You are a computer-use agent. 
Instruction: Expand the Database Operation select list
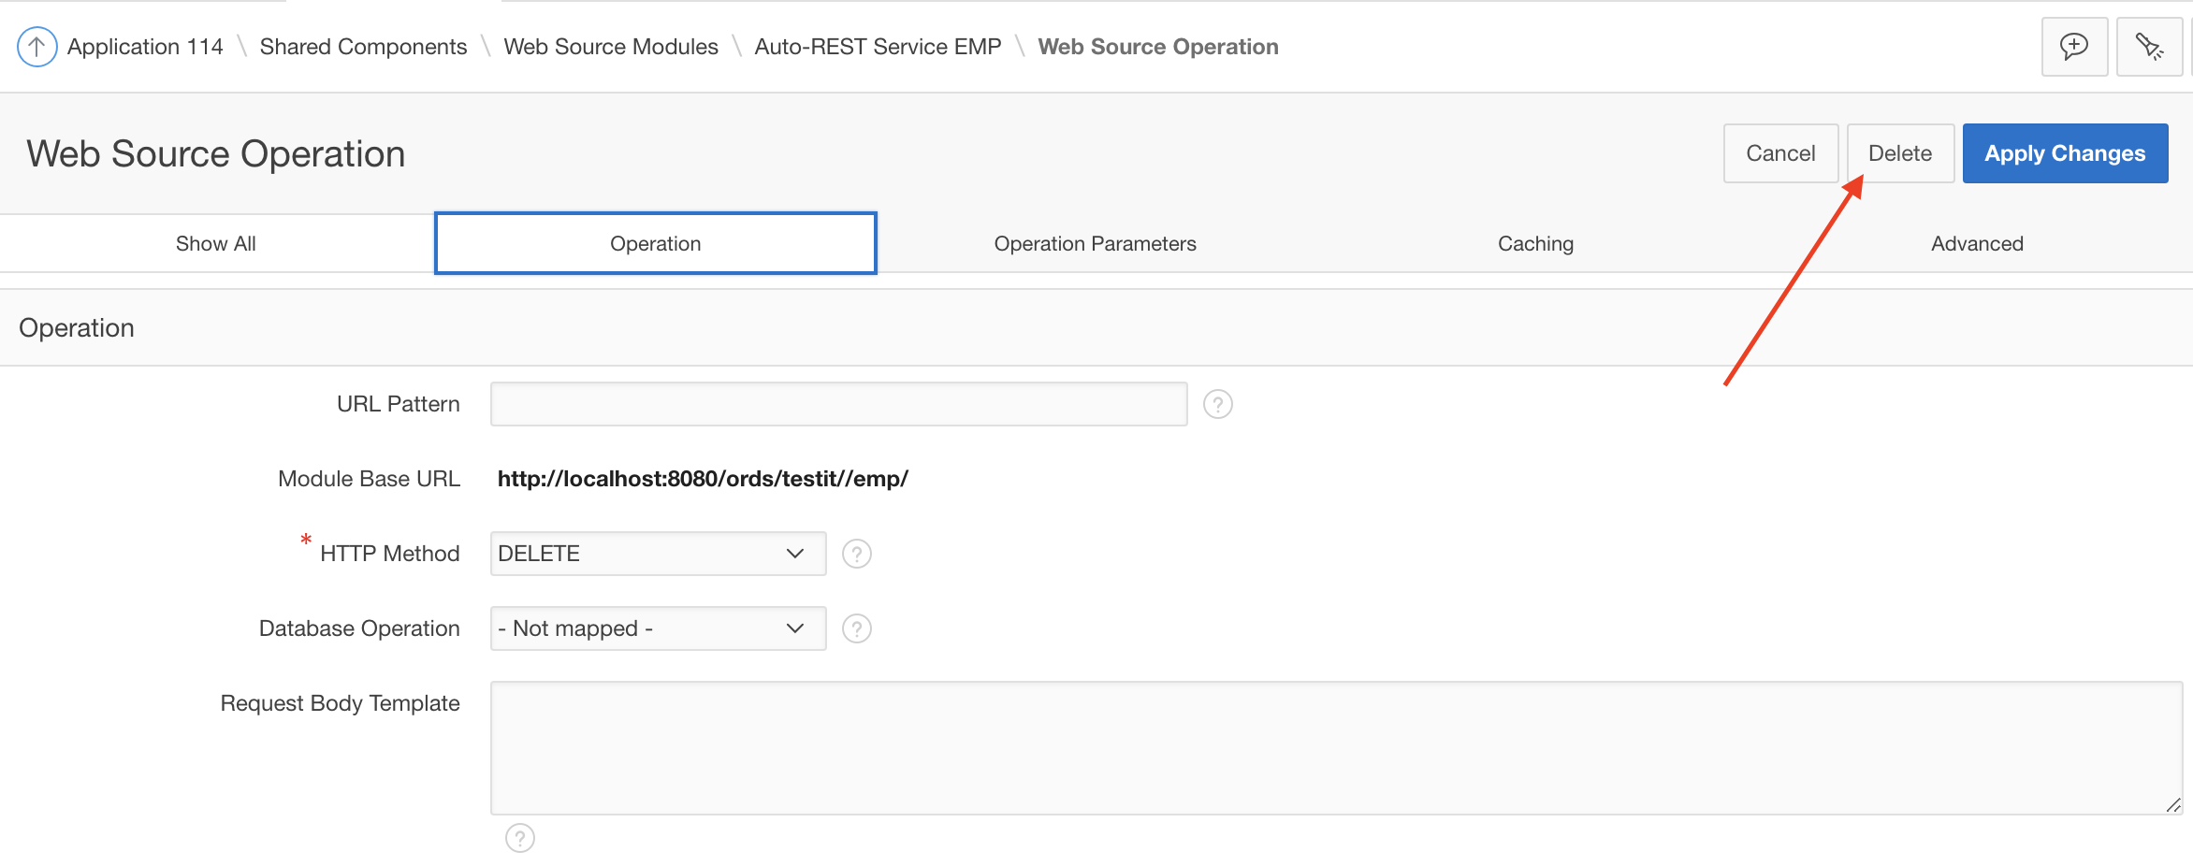(658, 628)
